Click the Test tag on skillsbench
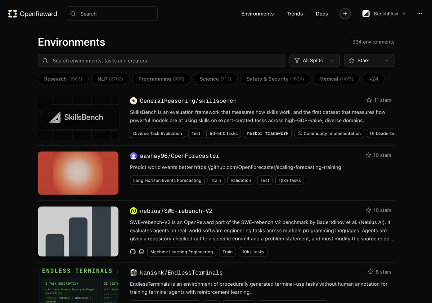The image size is (432, 303). coord(196,133)
